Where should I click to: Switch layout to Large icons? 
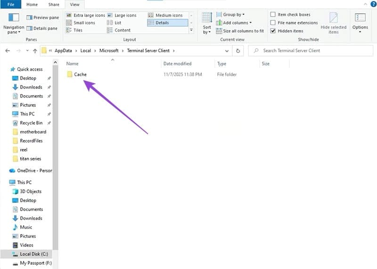click(122, 15)
